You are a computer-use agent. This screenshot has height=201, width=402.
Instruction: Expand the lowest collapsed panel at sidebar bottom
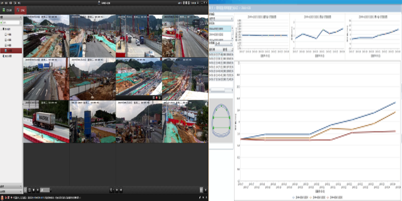(x=11, y=191)
